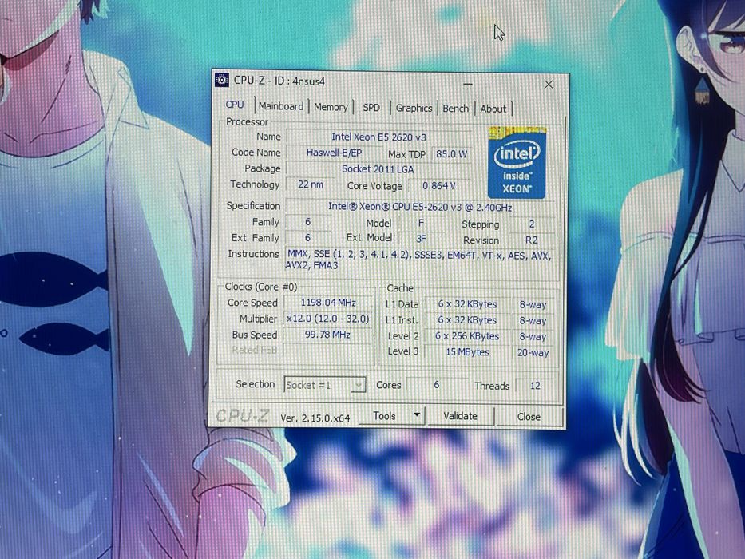Viewport: 745px width, 559px height.
Task: Open the Tools dropdown arrow
Action: (x=417, y=415)
